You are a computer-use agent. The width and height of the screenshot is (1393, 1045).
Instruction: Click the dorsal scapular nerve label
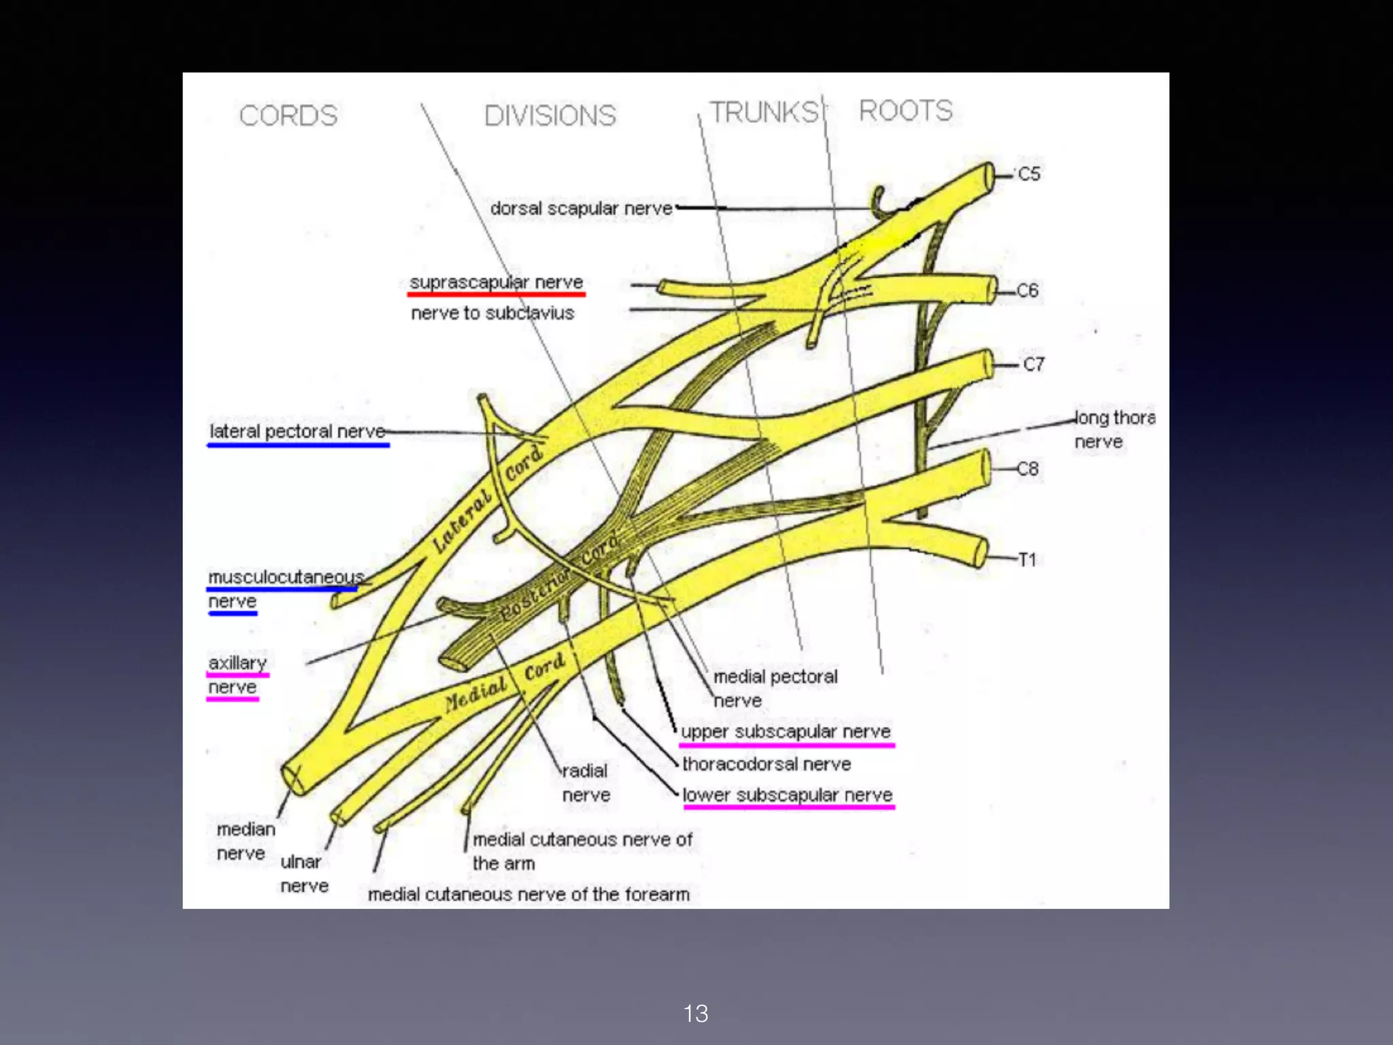pos(581,208)
